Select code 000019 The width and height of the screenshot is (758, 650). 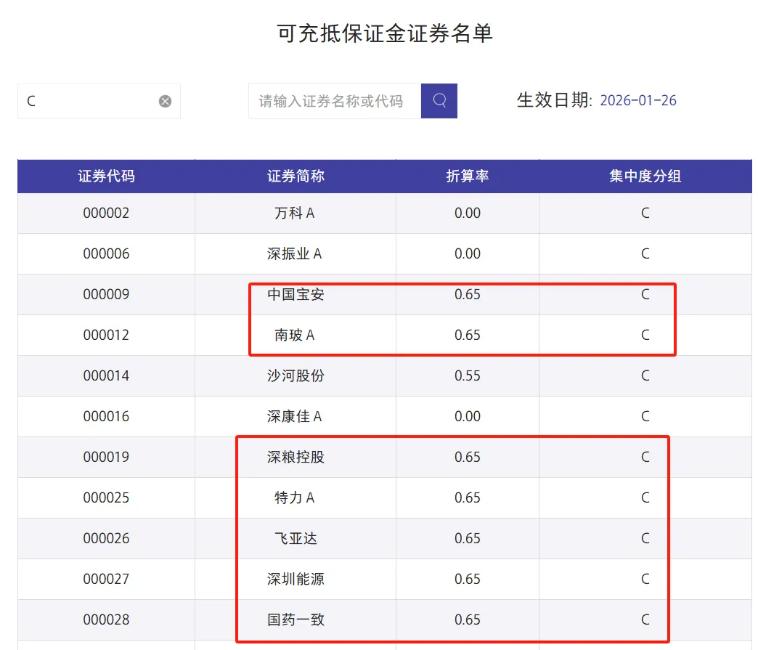[106, 457]
